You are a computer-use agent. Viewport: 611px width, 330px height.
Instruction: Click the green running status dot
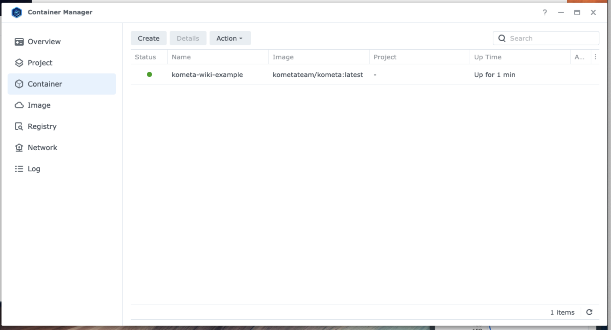pos(149,74)
